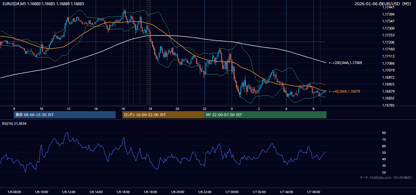The width and height of the screenshot is (416, 195).
Task: Click hour tick 8 under price chart
Action: [x=14, y=109]
